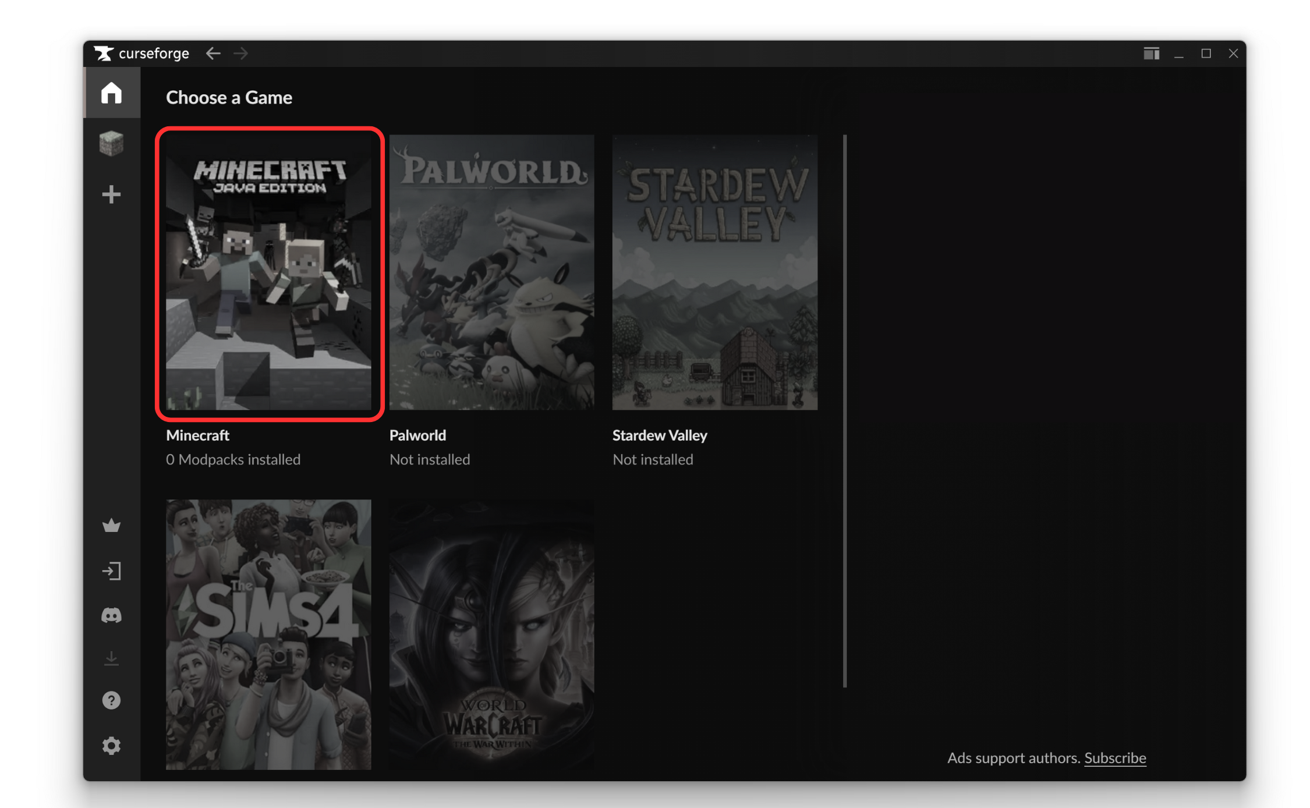The height and width of the screenshot is (808, 1310).
Task: Open the Discord icon in sidebar
Action: coord(111,615)
